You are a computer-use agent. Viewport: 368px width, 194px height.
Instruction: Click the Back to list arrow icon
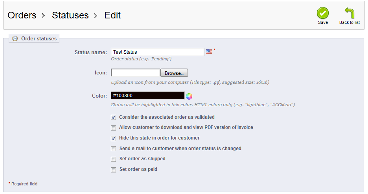(349, 13)
